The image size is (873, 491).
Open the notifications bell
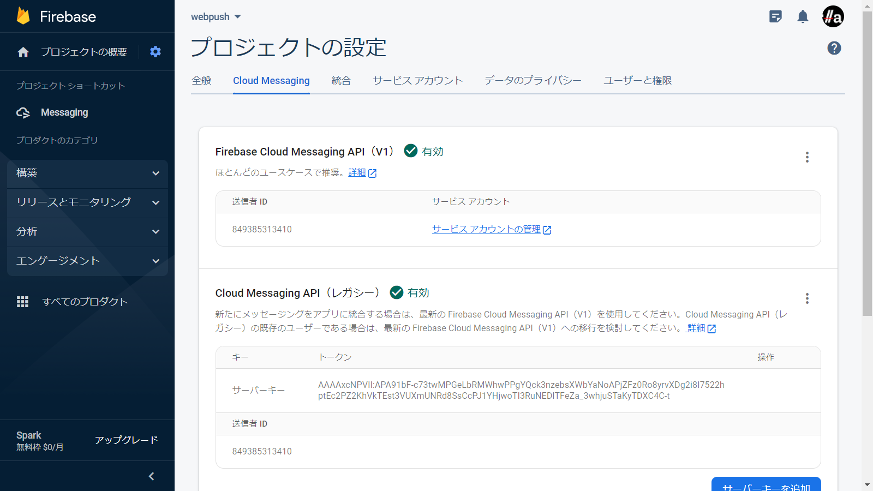click(x=803, y=16)
